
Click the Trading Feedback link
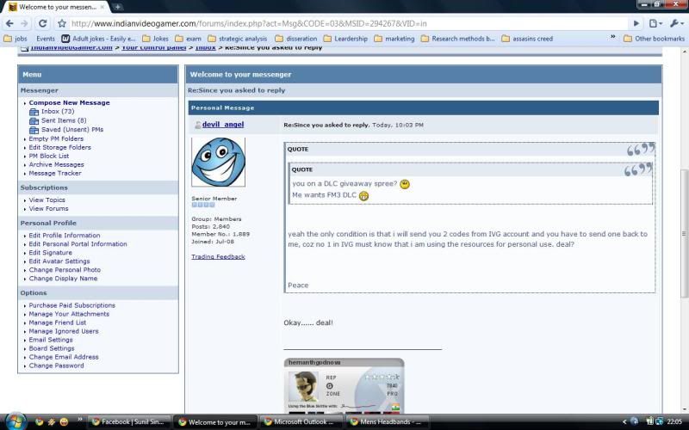218,256
